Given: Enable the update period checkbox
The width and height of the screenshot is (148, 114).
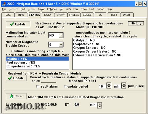Looking at the screenshot, I should click(65, 86).
